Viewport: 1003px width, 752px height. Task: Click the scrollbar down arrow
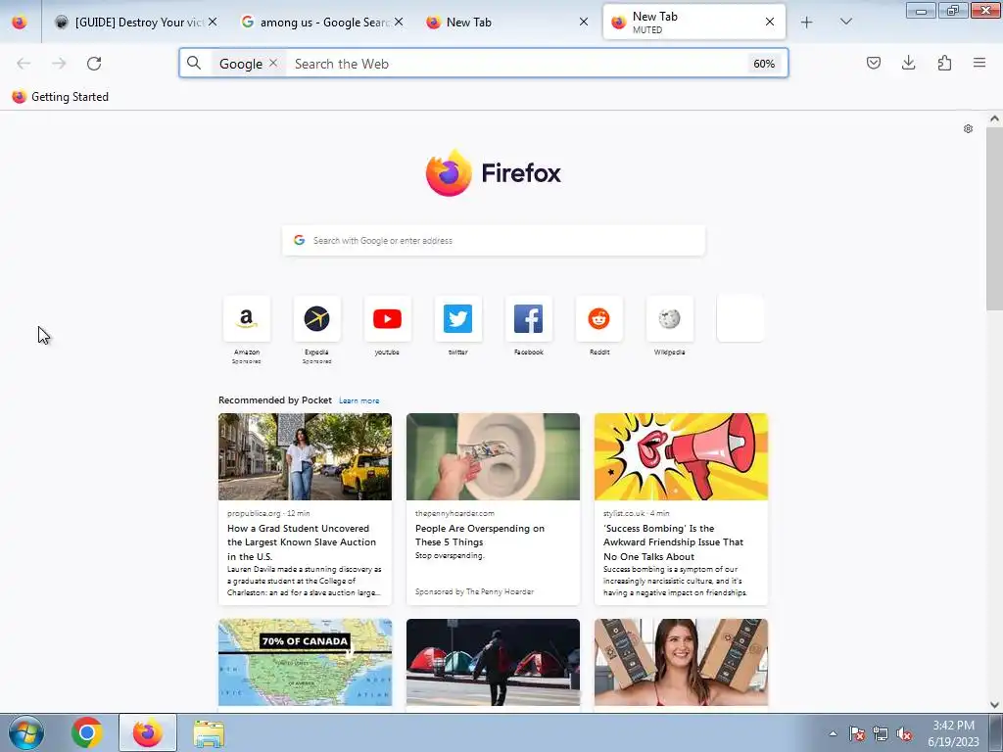(x=994, y=705)
